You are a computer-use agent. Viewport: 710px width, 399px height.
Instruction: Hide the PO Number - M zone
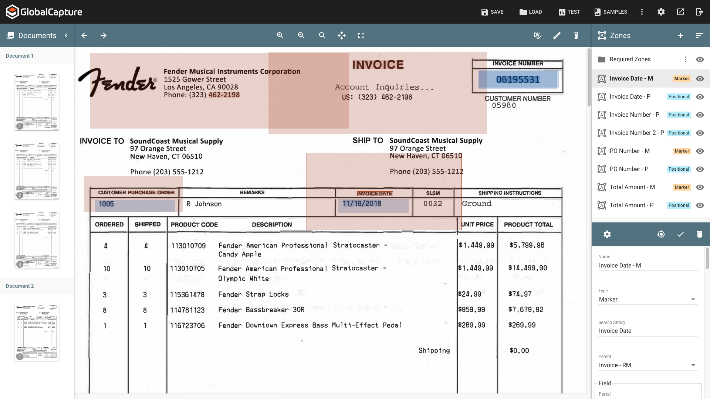(700, 151)
